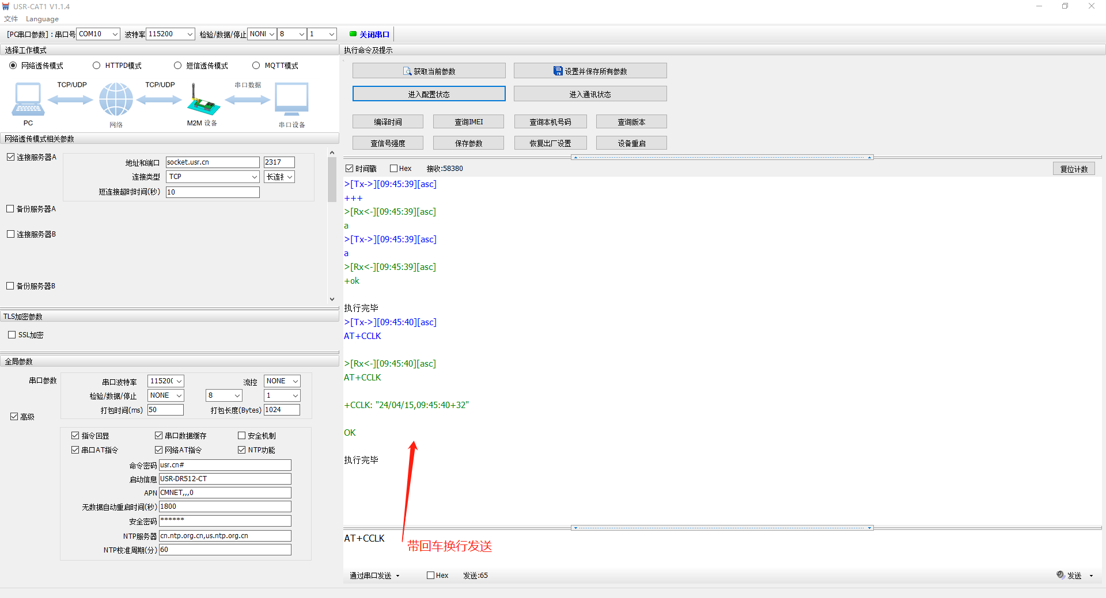Click the green close serial port indicator
Screen dimensions: 1106x598
pos(353,34)
